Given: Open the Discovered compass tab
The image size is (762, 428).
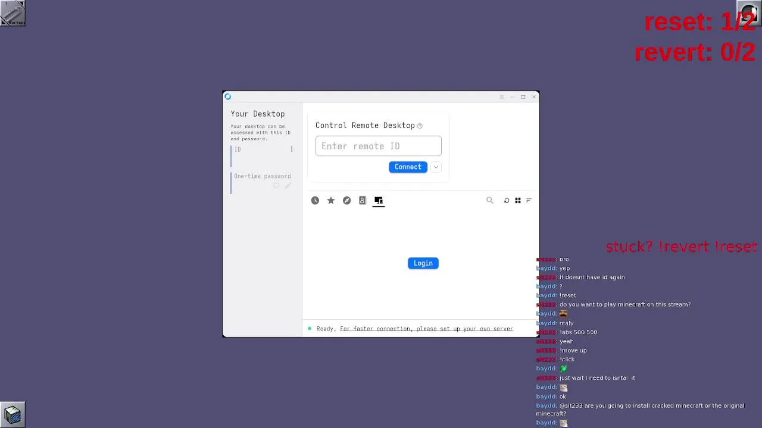Looking at the screenshot, I should (x=346, y=200).
